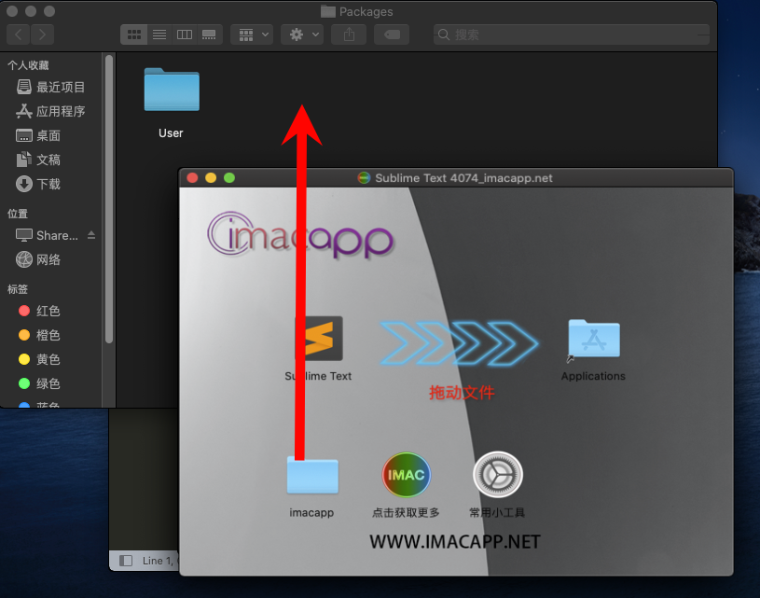Open the group-by arrangement dropdown
760x598 pixels.
[x=252, y=35]
